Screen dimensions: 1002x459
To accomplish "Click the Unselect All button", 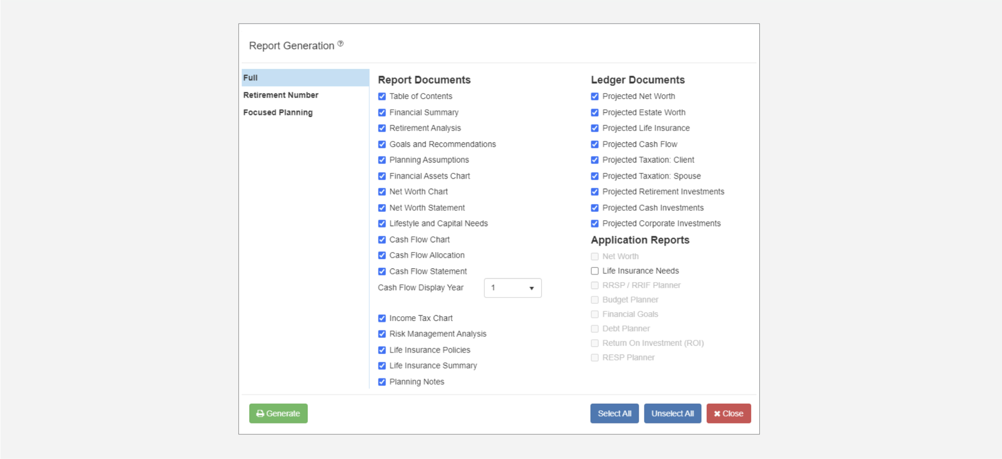I will (x=672, y=413).
